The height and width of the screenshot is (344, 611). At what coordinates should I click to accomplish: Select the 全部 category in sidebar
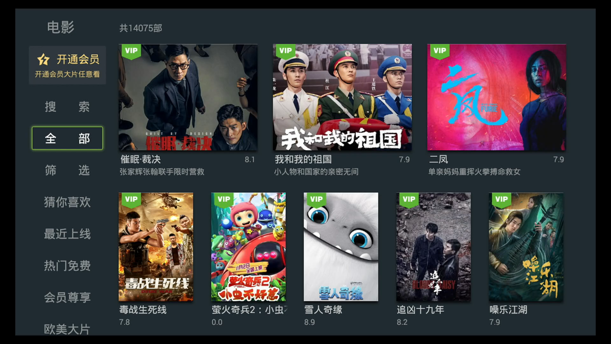pos(68,138)
